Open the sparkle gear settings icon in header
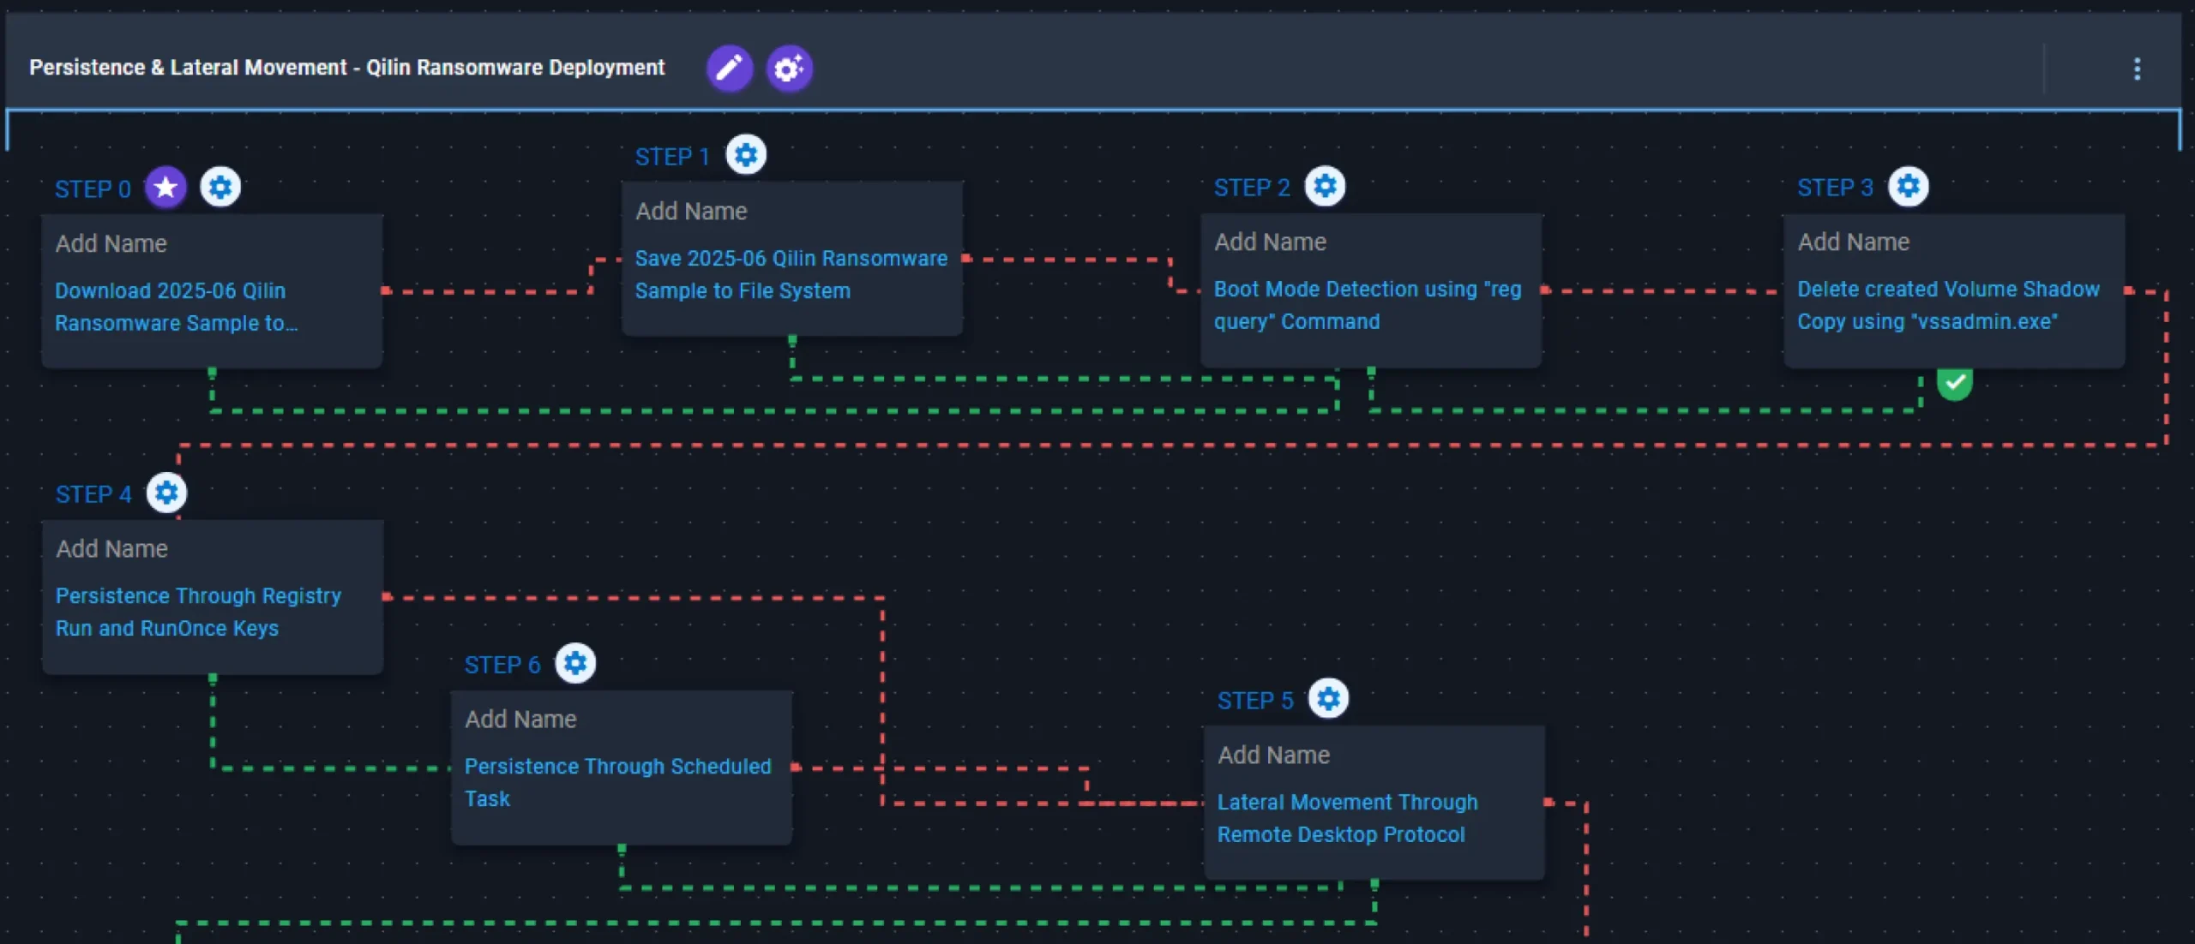 [x=789, y=68]
